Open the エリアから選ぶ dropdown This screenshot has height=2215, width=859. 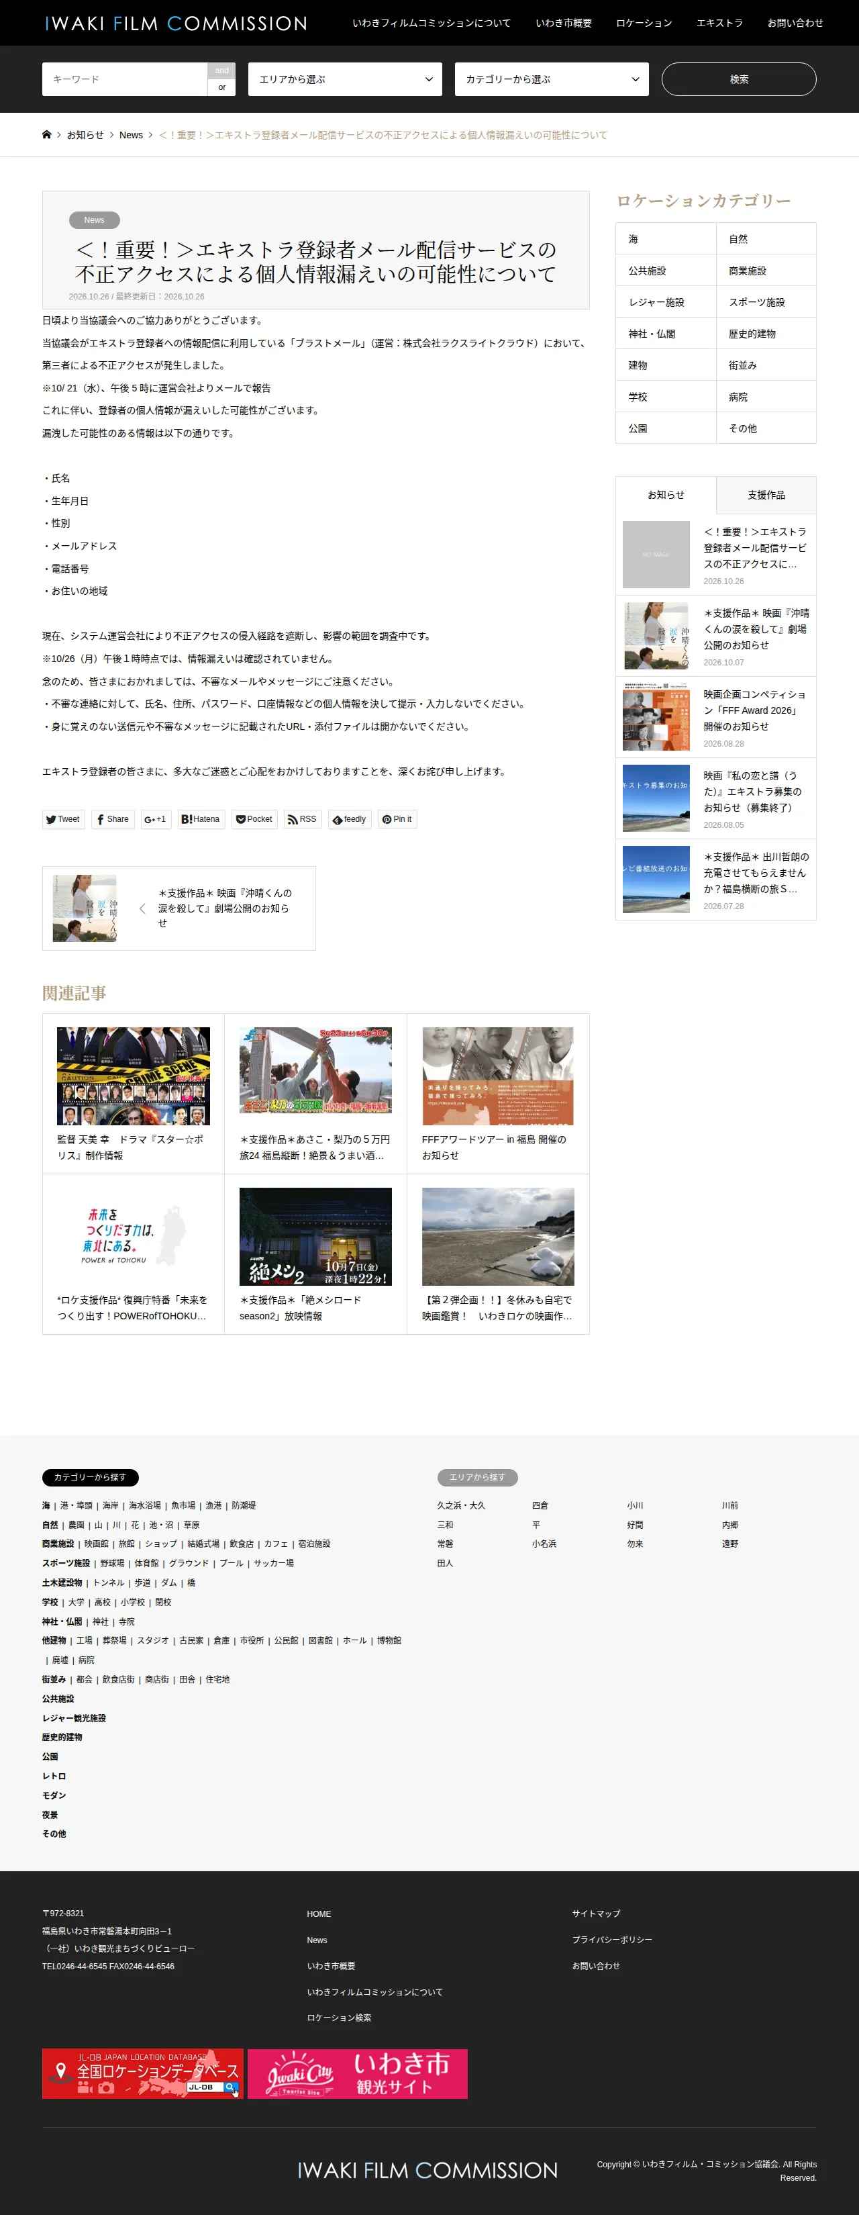point(345,79)
